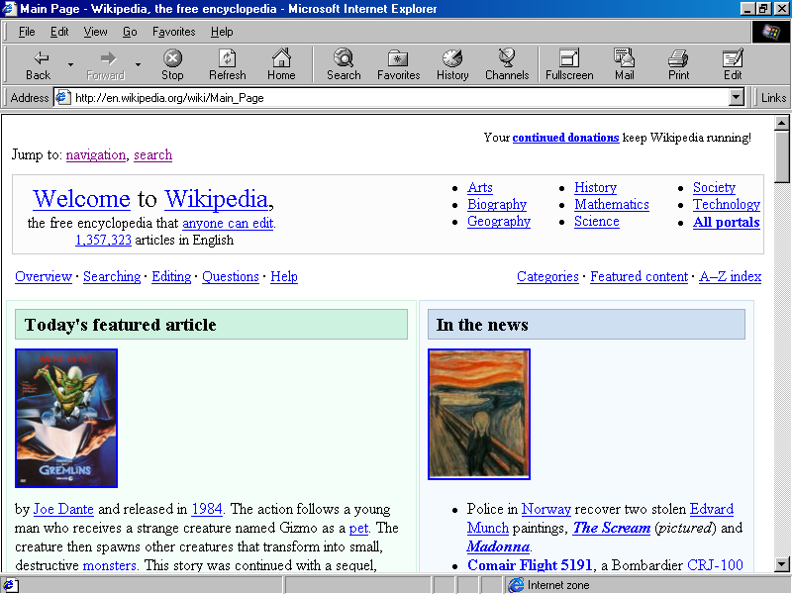
Task: Open the Favorites menu
Action: (174, 32)
